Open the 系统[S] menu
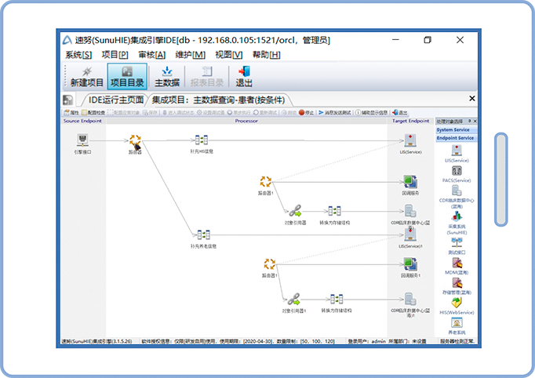This screenshot has height=378, width=535. click(x=78, y=54)
